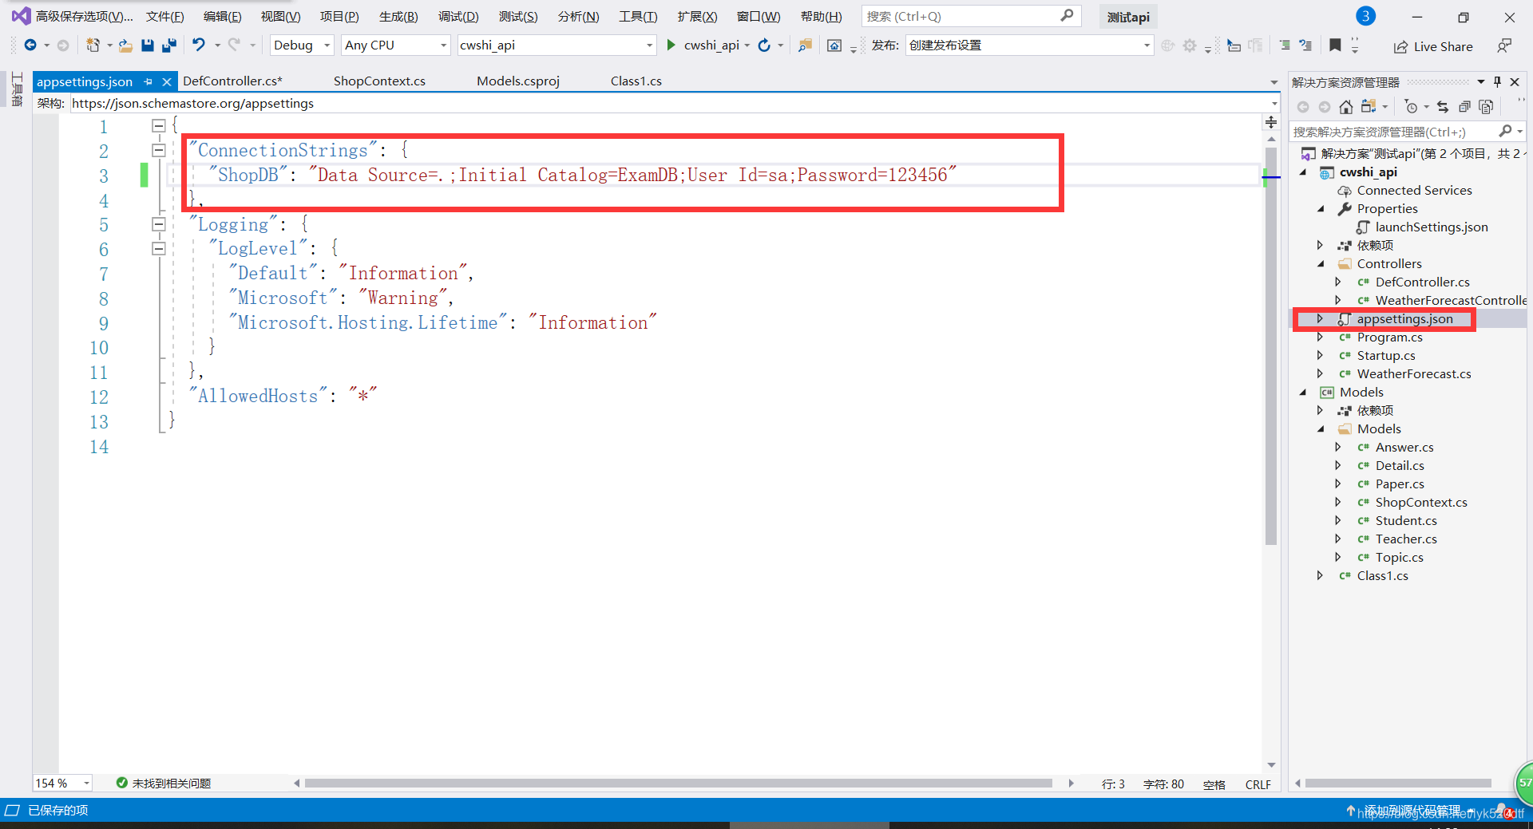Collapse the cwshi_api project node
1533x829 pixels.
(x=1304, y=172)
